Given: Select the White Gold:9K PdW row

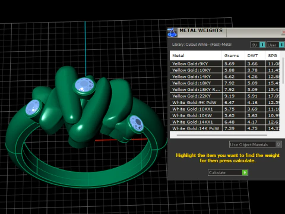Looking at the screenshot, I should (224, 102).
